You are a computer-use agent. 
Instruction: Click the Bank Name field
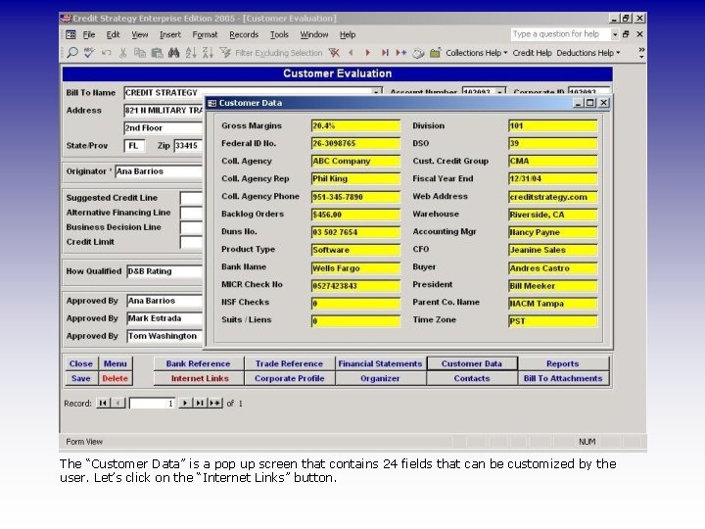tap(355, 268)
